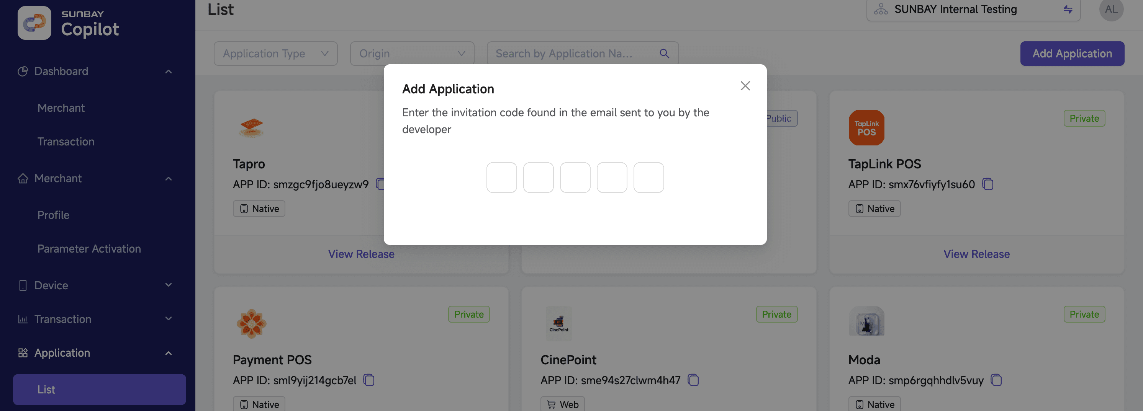The height and width of the screenshot is (411, 1143).
Task: Click the TapLink POS title
Action: tap(884, 164)
